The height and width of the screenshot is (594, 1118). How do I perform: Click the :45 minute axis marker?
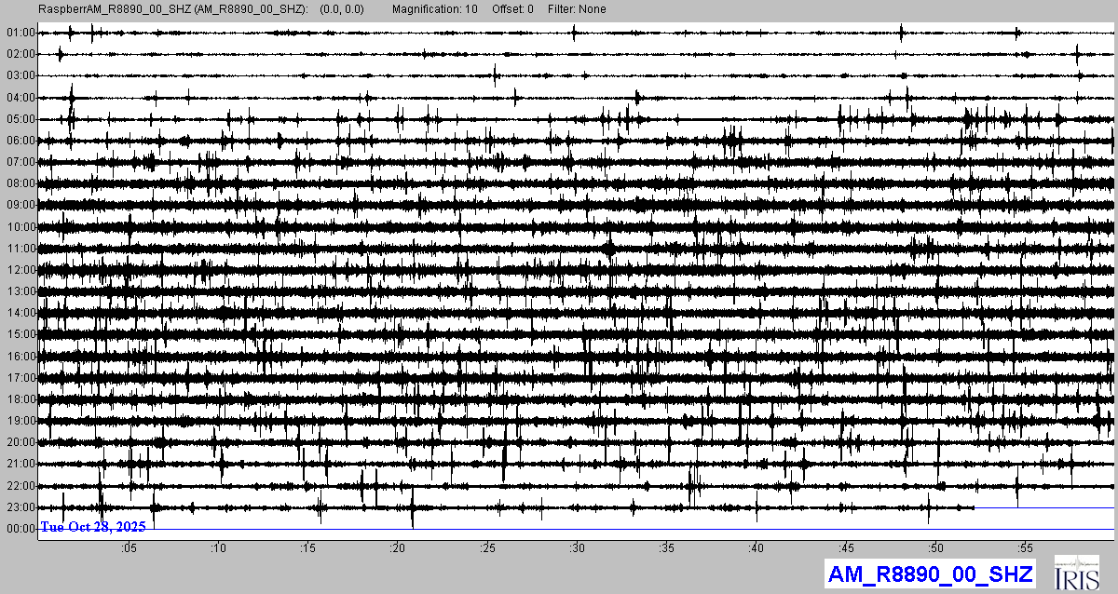[846, 547]
